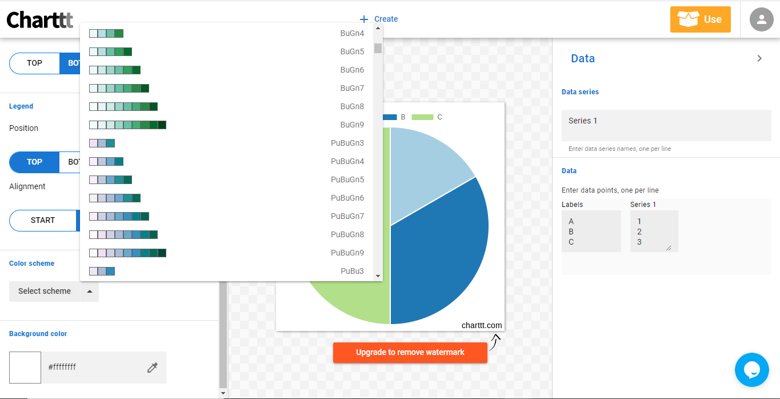Open the user account avatar
The height and width of the screenshot is (399, 780).
coord(761,19)
